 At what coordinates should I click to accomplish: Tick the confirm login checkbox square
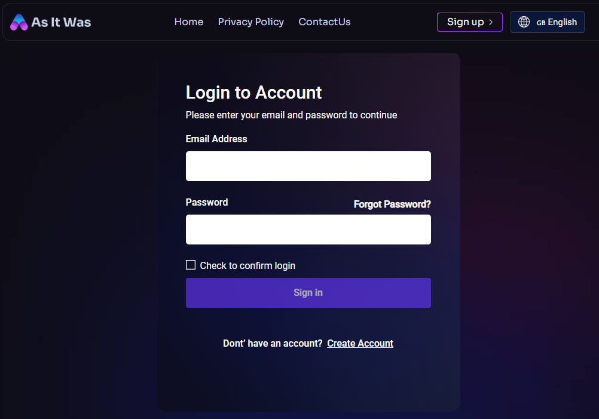tap(191, 265)
